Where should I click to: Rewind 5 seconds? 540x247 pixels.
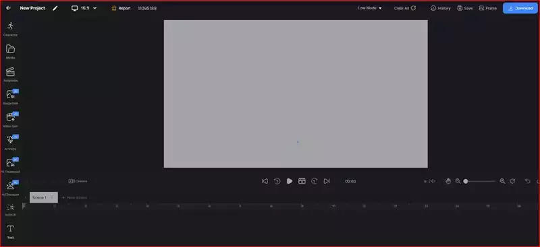[x=277, y=181]
